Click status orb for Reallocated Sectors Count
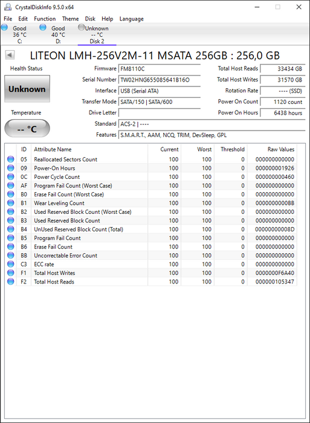 (10, 159)
